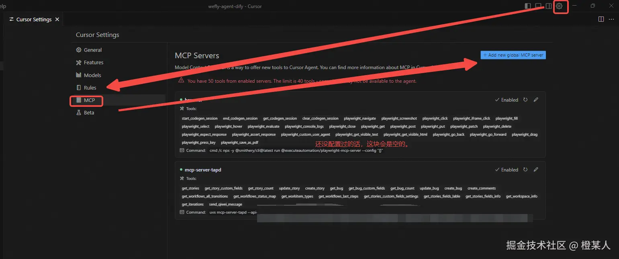
Task: Click the playwright_hover tool tag
Action: pos(229,126)
